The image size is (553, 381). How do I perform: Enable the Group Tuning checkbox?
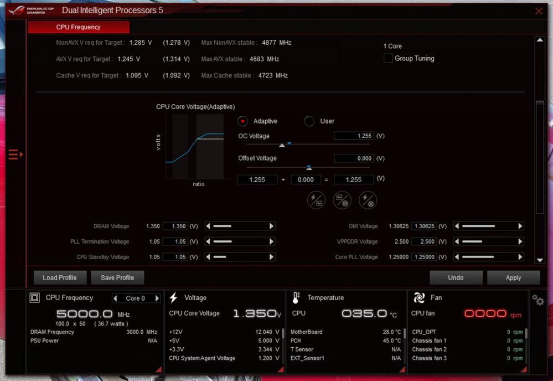tap(388, 58)
